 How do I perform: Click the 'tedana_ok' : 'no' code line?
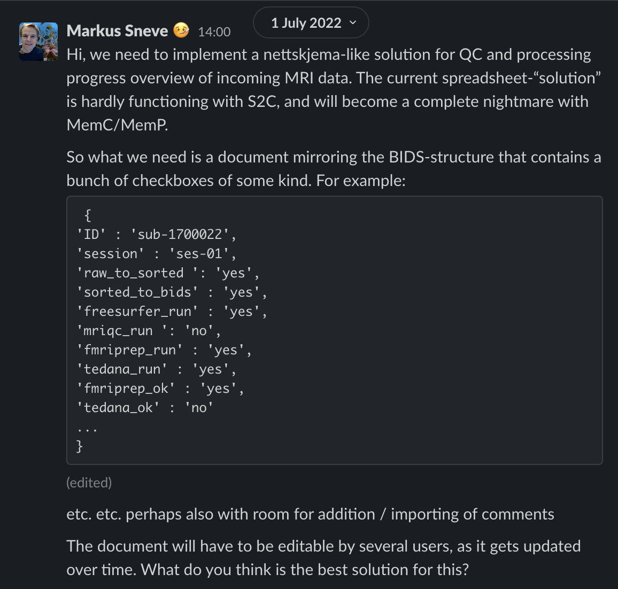(x=145, y=407)
